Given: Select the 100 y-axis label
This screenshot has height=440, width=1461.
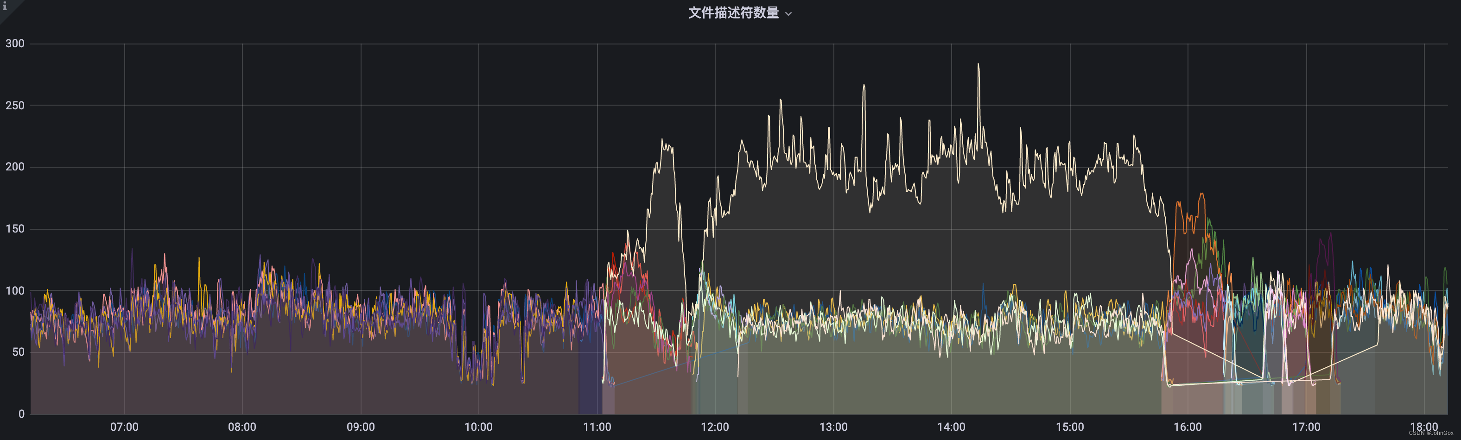Looking at the screenshot, I should click(x=15, y=291).
